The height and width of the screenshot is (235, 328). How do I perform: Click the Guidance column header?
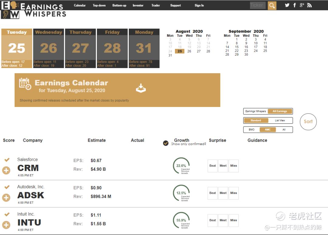tap(257, 140)
